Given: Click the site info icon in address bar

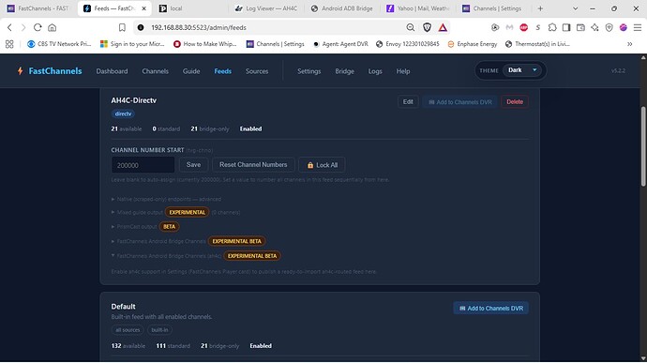Looking at the screenshot, I should pos(141,27).
